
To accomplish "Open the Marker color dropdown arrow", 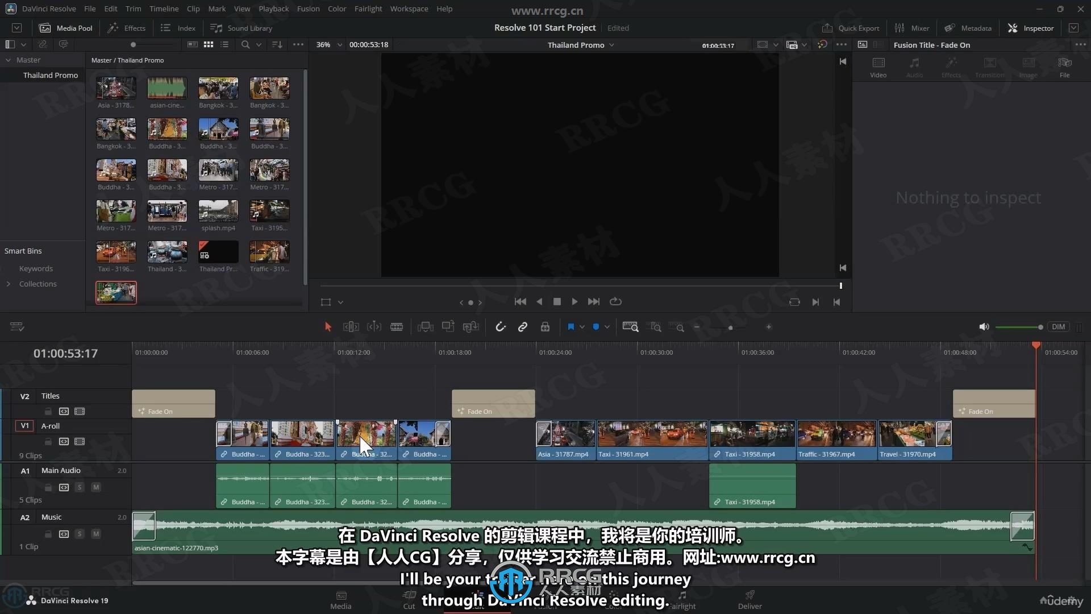I will [607, 327].
